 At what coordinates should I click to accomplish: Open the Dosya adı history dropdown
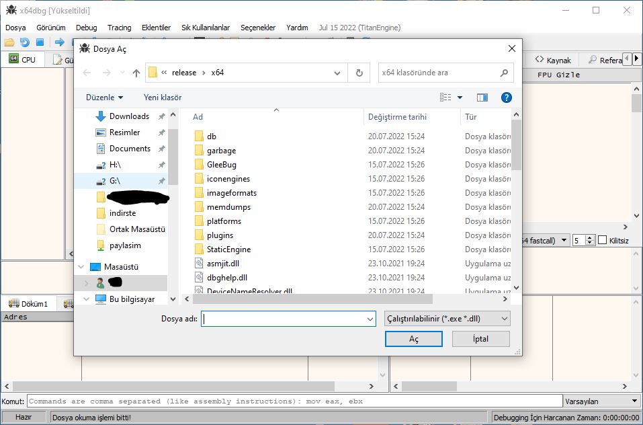tap(370, 319)
